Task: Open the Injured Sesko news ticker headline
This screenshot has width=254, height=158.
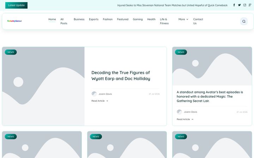Action: [x=173, y=5]
